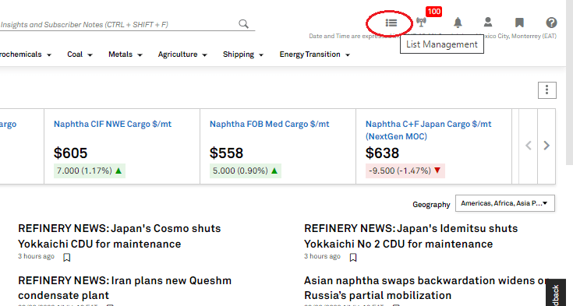573x306 pixels.
Task: Open the user profile icon
Action: pos(488,23)
